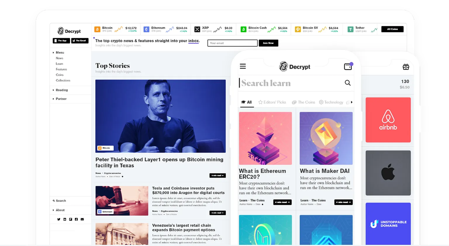Open the What is Ethereum ERC20 thumbnail
This screenshot has width=449, height=246.
[x=265, y=138]
